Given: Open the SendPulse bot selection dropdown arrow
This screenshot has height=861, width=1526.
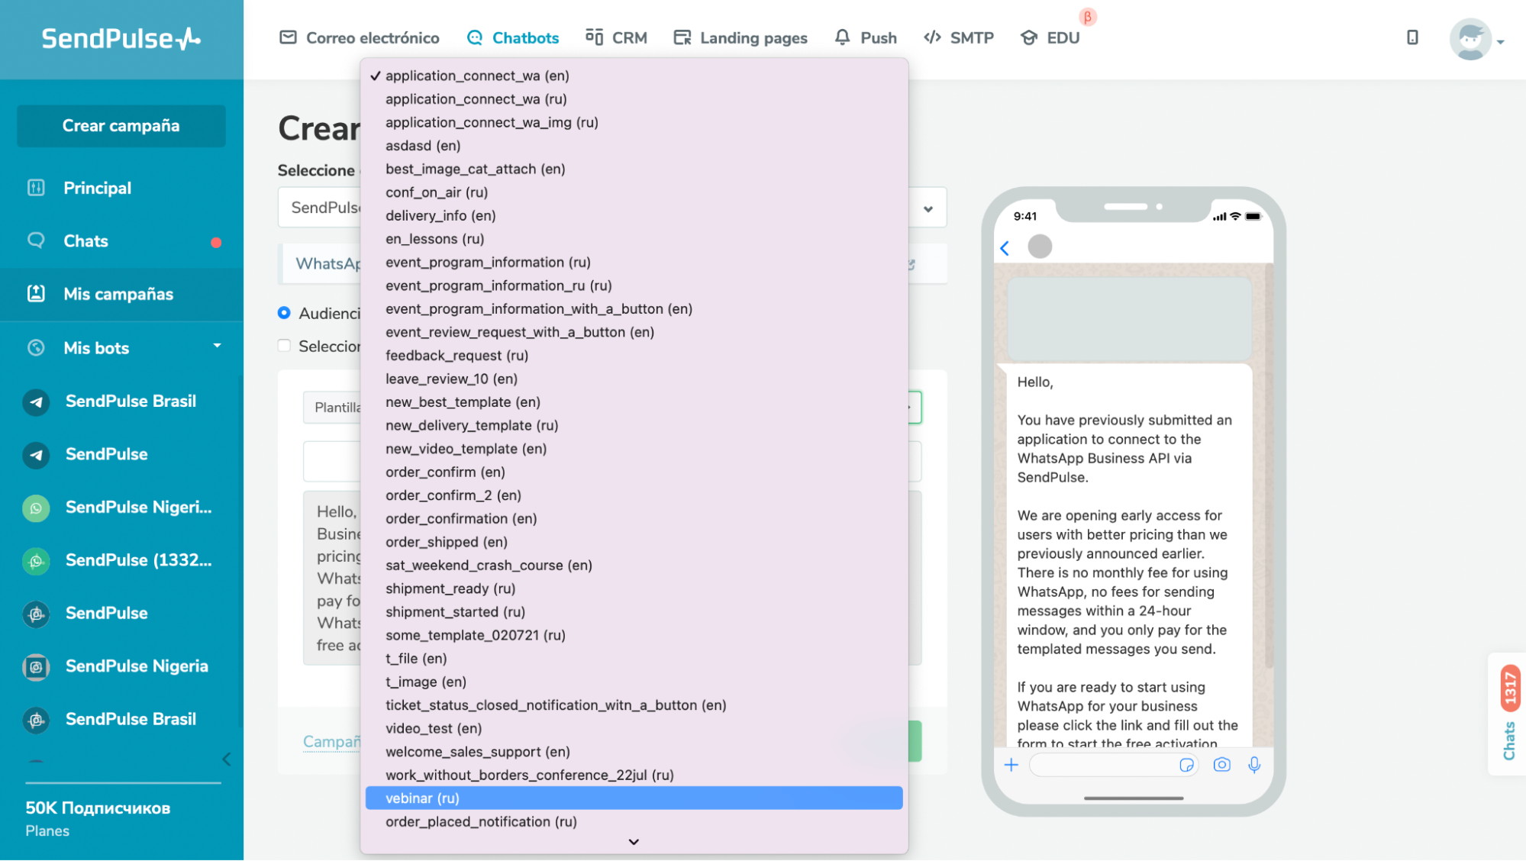Looking at the screenshot, I should [x=928, y=208].
